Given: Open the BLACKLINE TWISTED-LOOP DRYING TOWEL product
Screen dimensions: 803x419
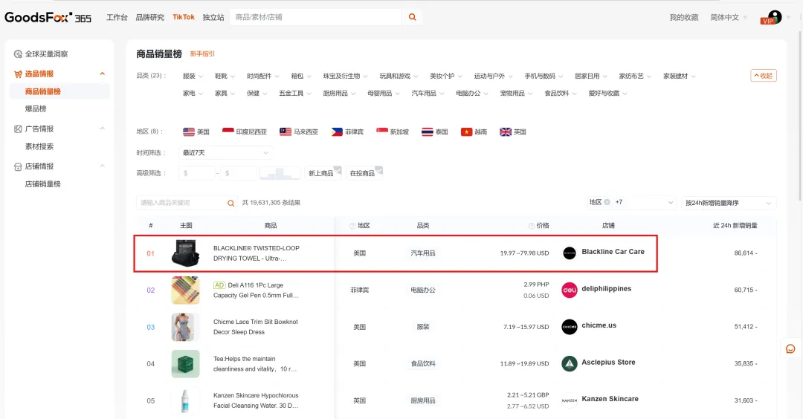Looking at the screenshot, I should (256, 253).
